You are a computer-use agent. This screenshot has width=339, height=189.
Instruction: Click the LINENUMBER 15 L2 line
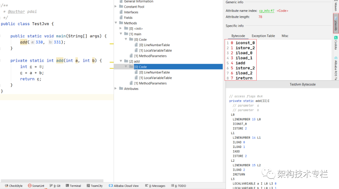tap(246, 165)
